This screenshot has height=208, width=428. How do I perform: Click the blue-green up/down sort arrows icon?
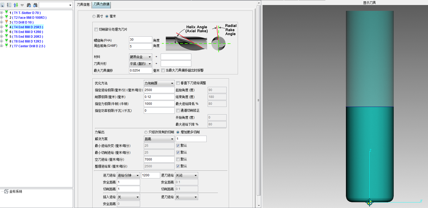coord(16,5)
